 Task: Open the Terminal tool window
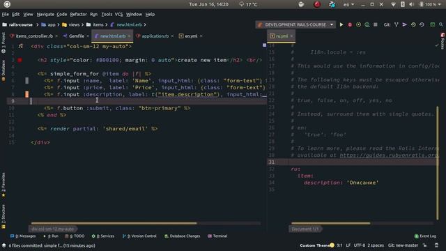(217, 236)
